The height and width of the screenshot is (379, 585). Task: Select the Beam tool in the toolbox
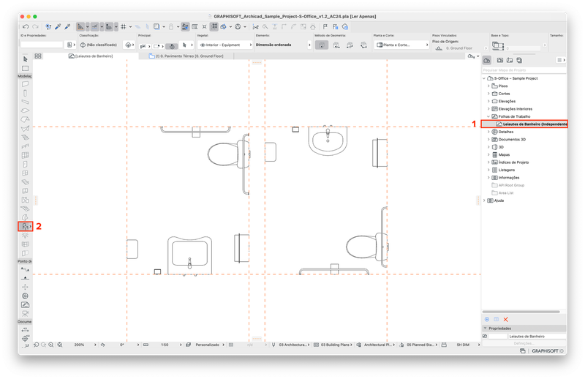[x=25, y=102]
